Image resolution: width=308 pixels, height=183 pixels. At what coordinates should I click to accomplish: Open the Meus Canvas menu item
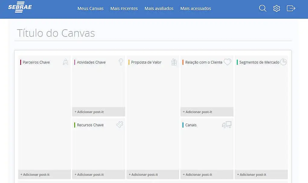tap(90, 8)
